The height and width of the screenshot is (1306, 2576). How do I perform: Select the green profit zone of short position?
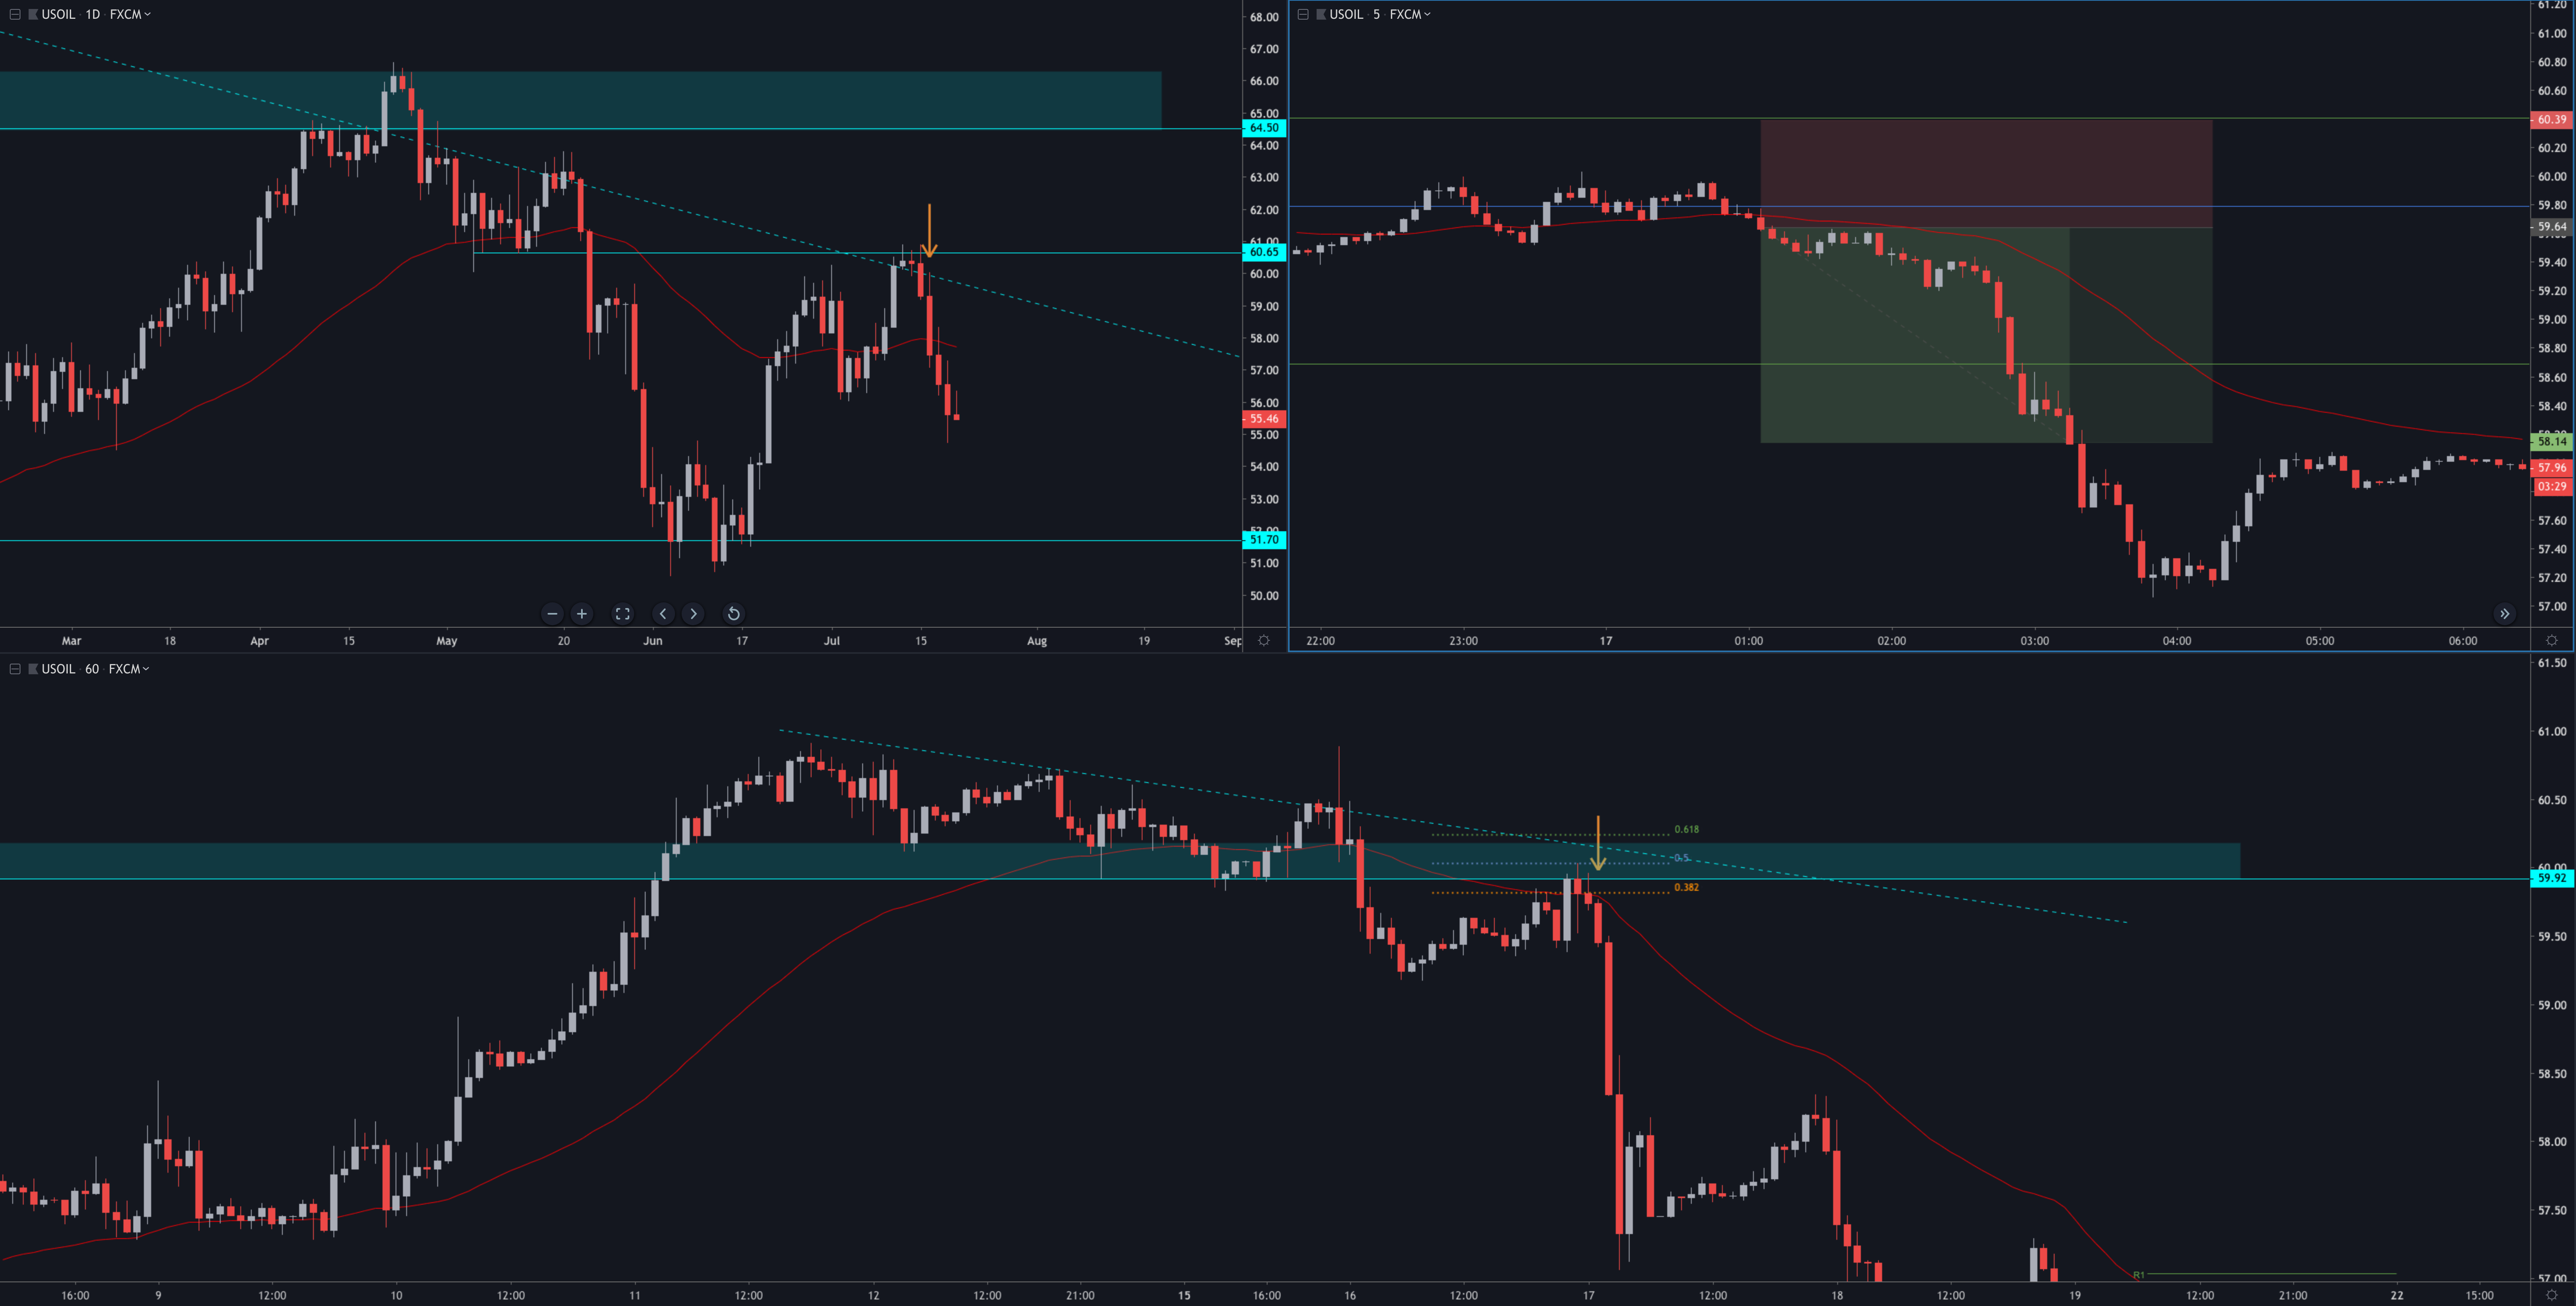pos(1986,335)
